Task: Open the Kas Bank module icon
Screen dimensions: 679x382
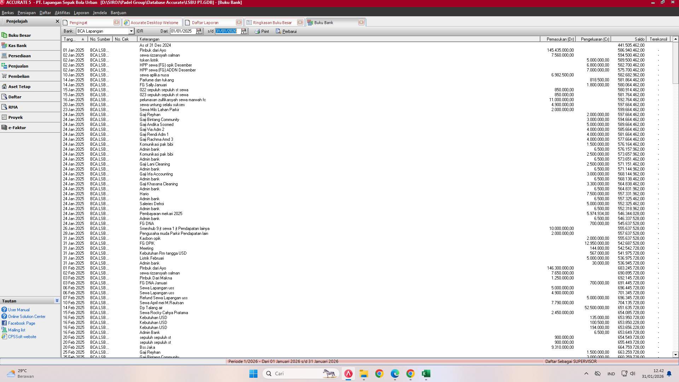Action: (4, 45)
